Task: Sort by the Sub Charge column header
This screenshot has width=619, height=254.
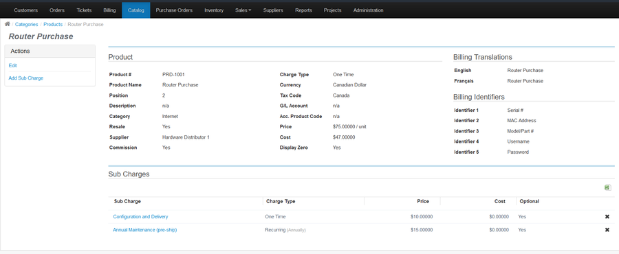Action: (x=127, y=201)
